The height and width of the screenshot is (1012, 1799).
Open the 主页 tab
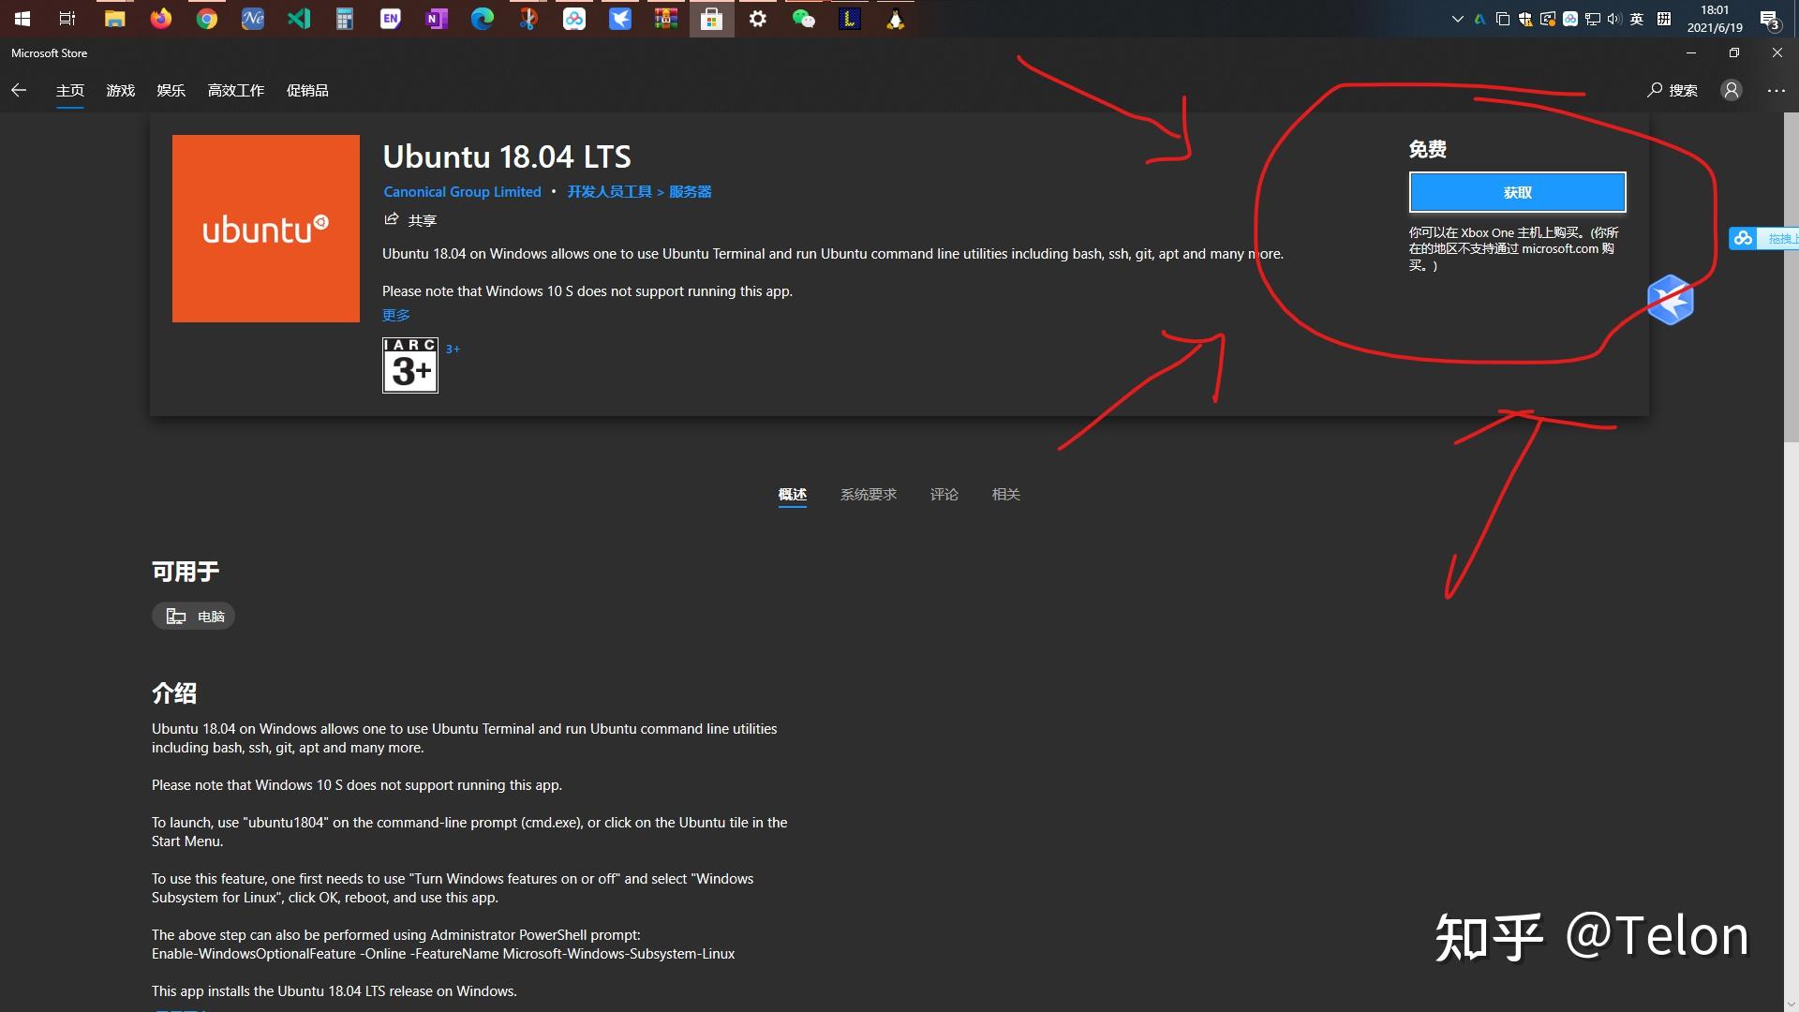point(70,90)
